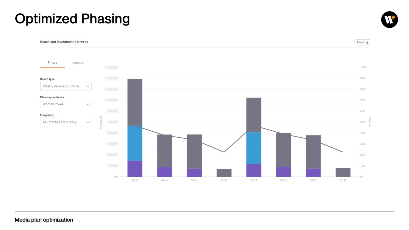This screenshot has width=409, height=230.
Task: Open the Reach type dropdown
Action: tap(66, 86)
